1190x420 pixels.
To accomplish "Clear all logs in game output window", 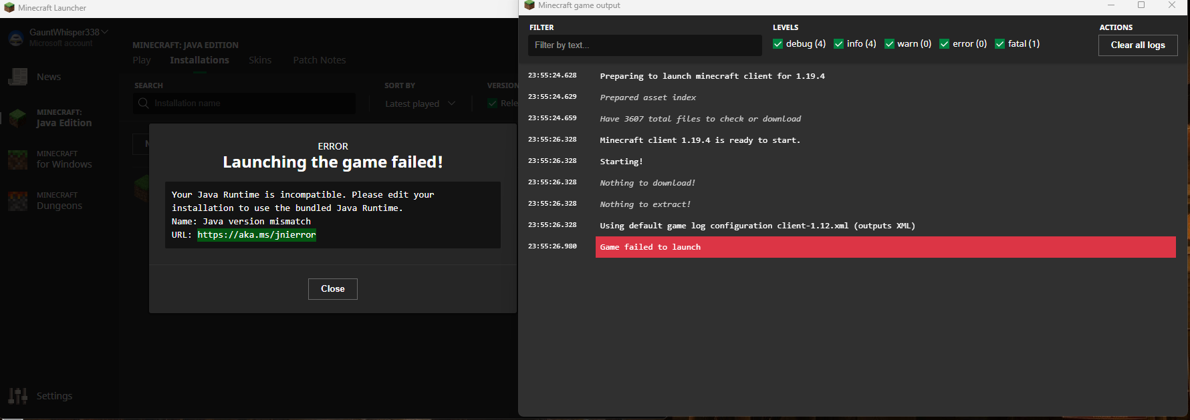I will point(1138,45).
